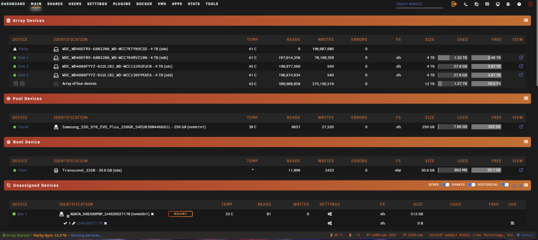
Task: Click the Transcend flash drive icon
Action: [x=56, y=170]
